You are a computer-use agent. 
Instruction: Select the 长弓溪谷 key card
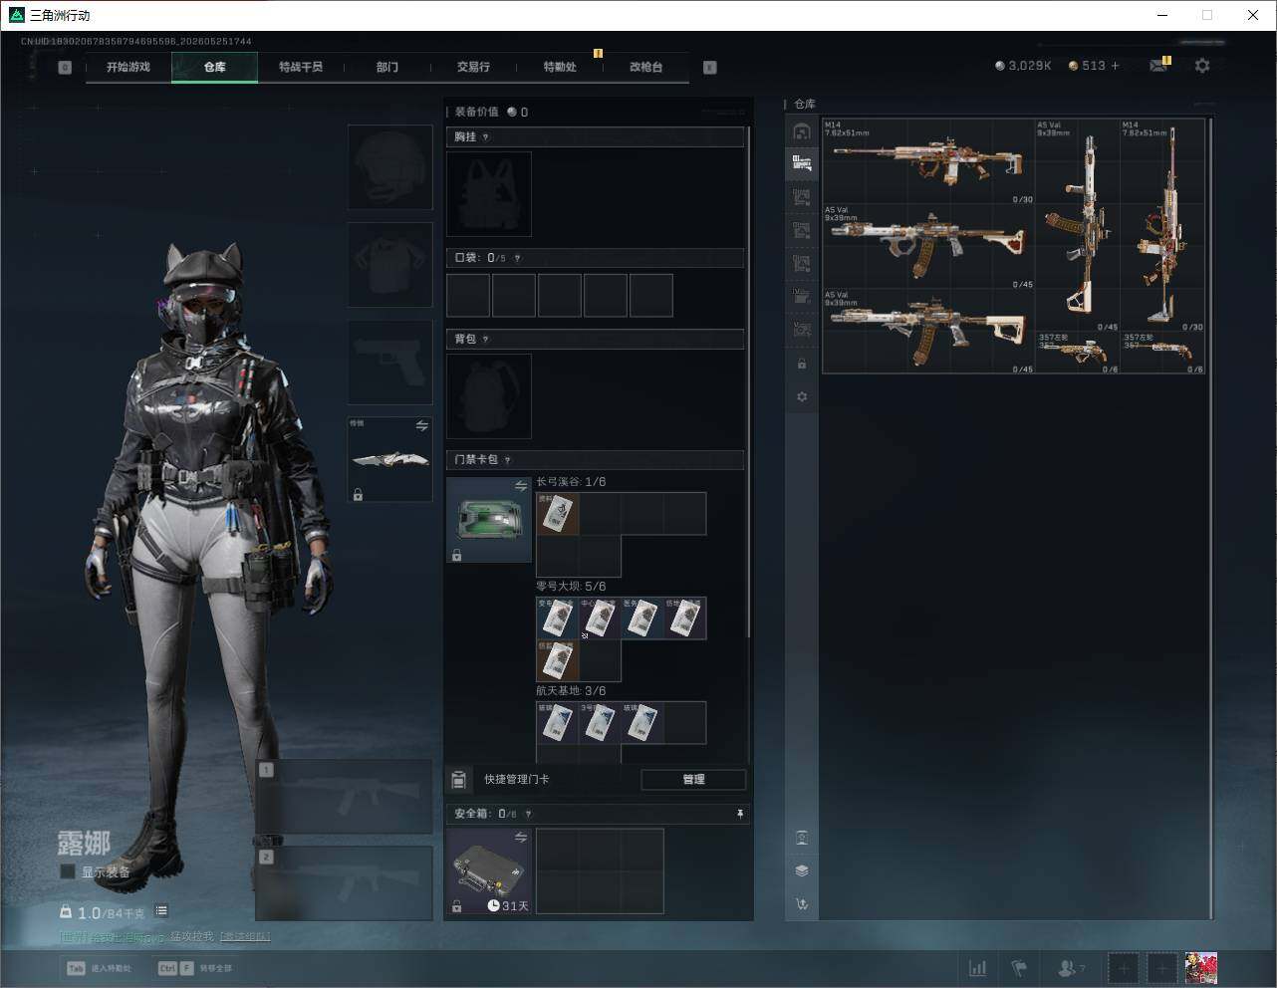click(x=558, y=514)
